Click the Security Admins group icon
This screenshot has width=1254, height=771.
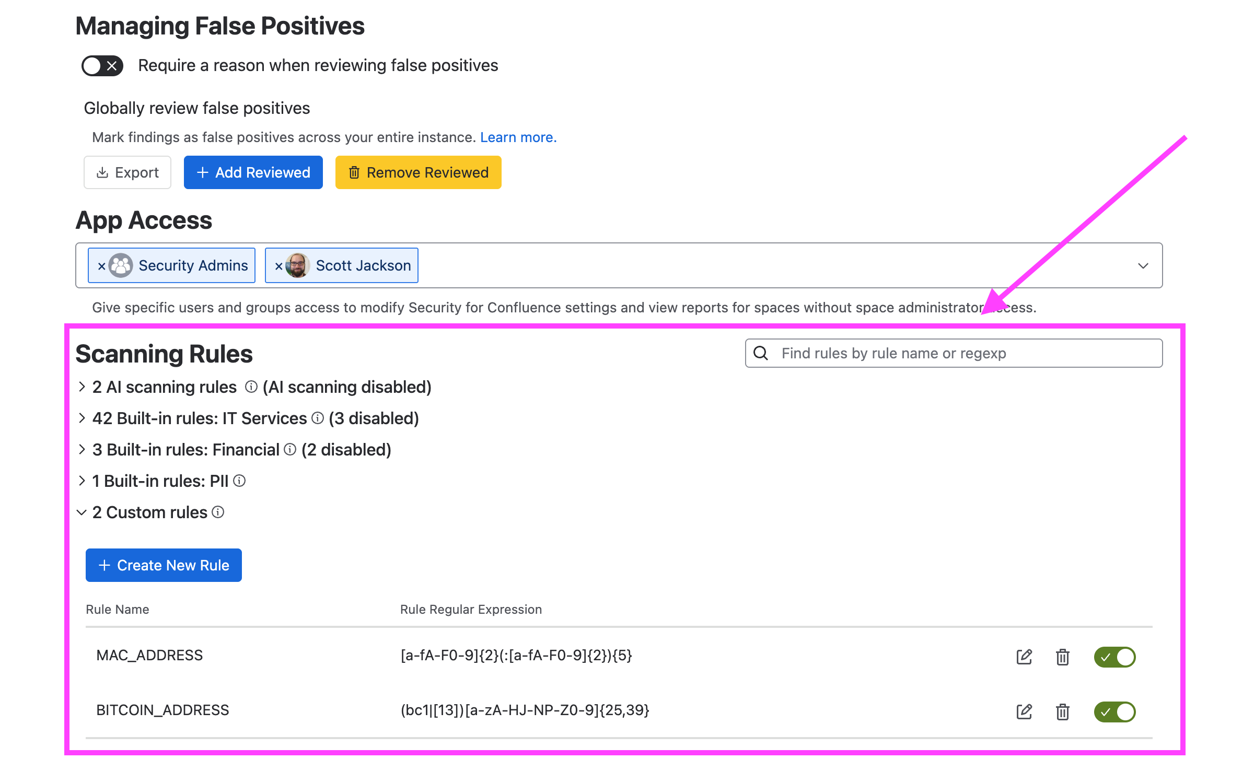[x=121, y=265]
